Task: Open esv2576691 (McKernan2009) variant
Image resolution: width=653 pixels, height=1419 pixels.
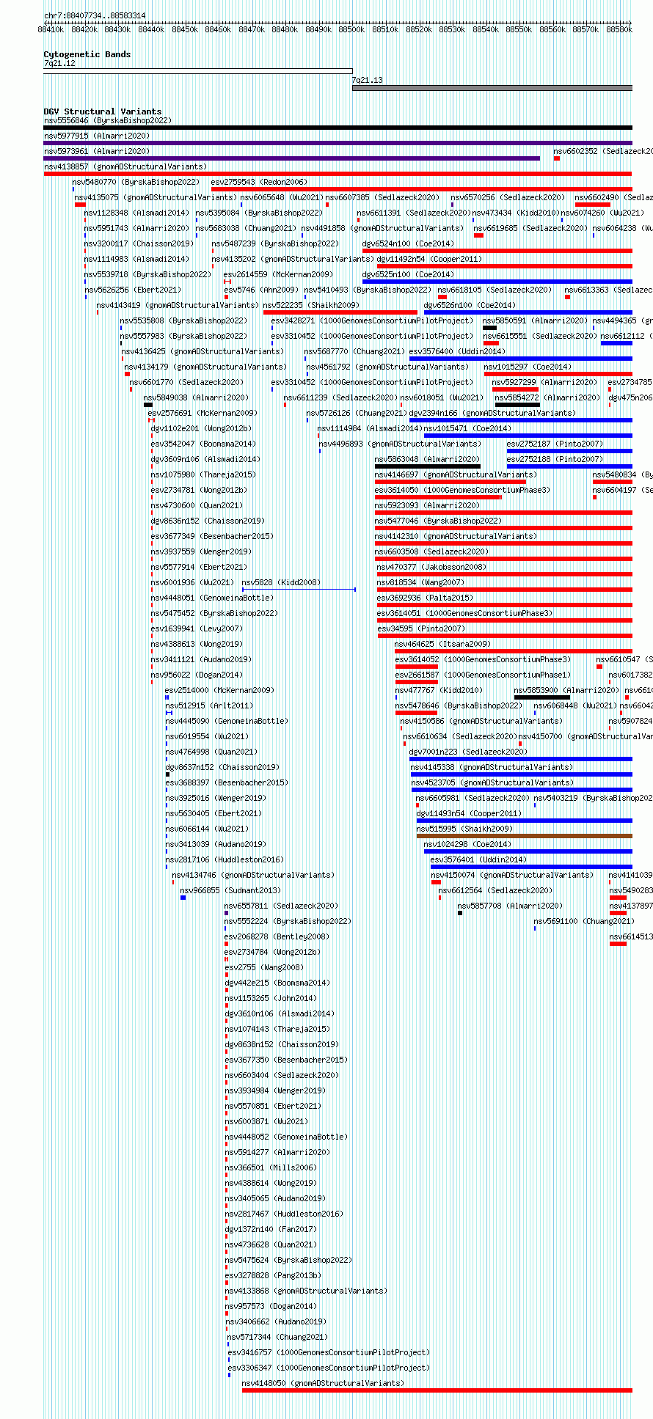Action: (203, 413)
